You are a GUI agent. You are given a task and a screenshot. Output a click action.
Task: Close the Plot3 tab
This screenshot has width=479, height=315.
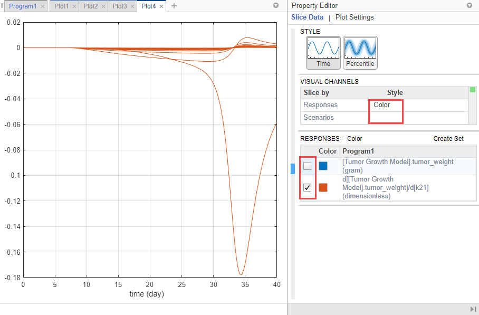pyautogui.click(x=132, y=6)
